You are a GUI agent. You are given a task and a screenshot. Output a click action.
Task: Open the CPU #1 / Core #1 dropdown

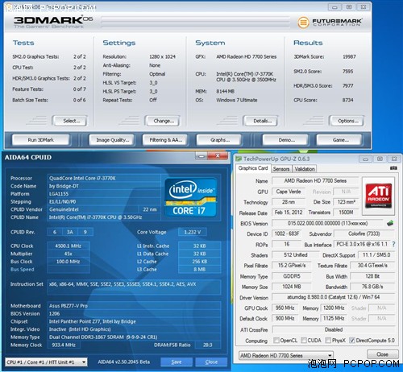coord(46,362)
